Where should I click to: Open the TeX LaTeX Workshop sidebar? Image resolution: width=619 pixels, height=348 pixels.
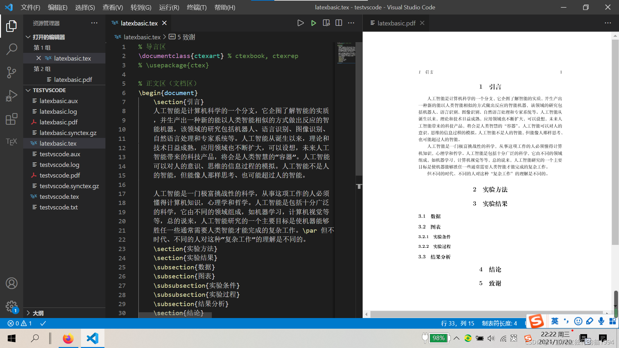11,142
